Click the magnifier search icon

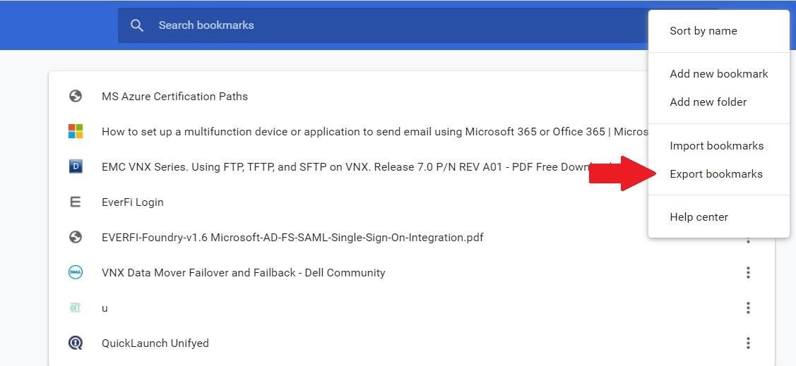point(137,25)
